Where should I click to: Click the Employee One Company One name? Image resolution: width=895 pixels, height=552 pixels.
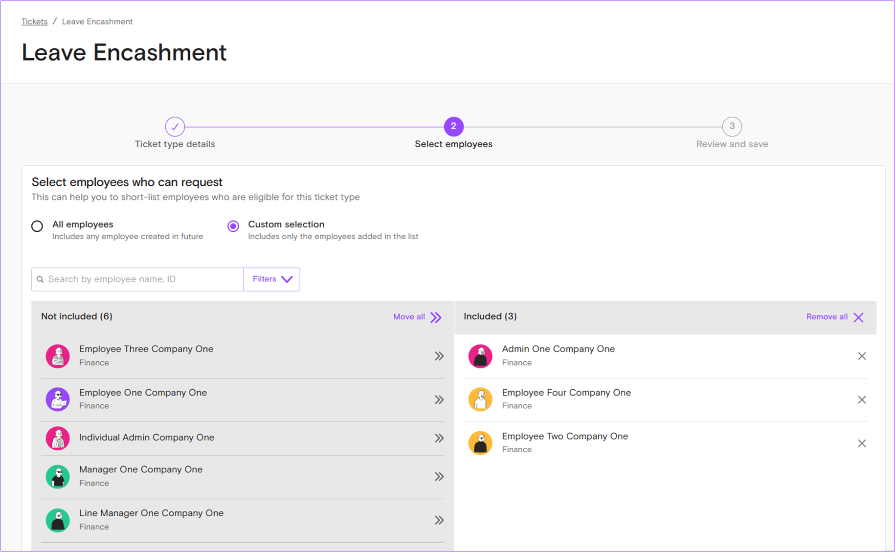[143, 393]
